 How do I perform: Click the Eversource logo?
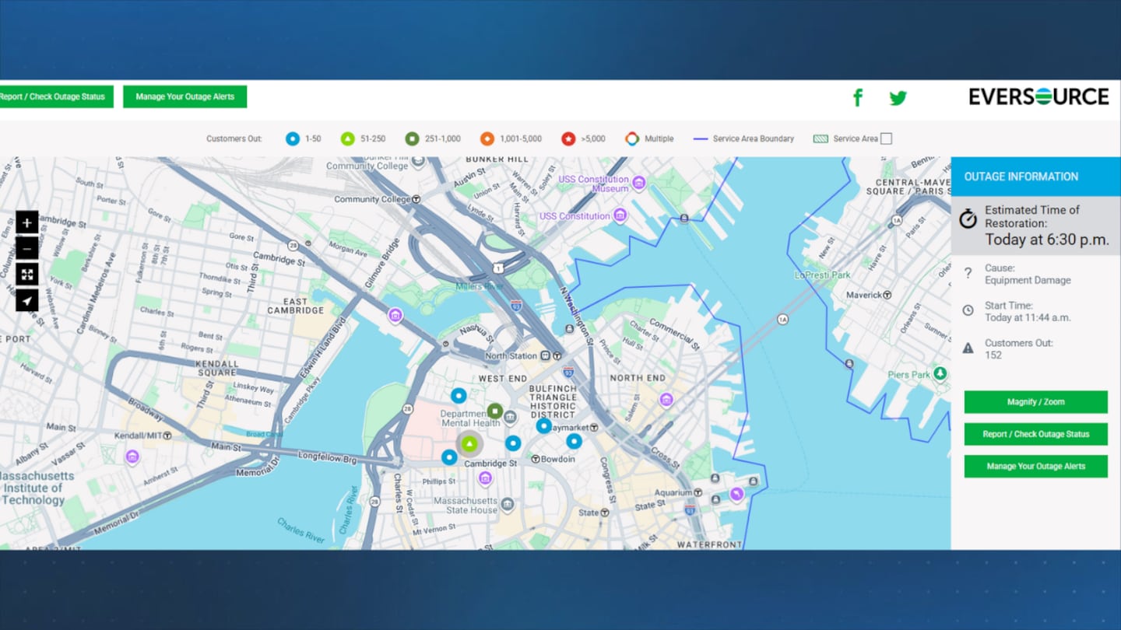(x=1038, y=96)
